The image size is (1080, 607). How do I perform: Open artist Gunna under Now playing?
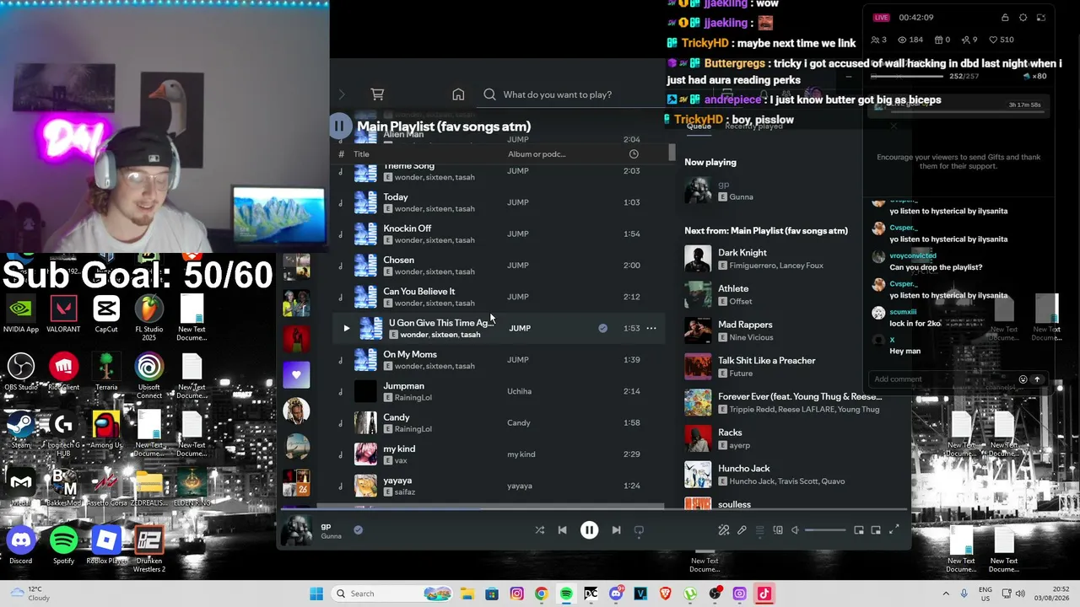742,197
